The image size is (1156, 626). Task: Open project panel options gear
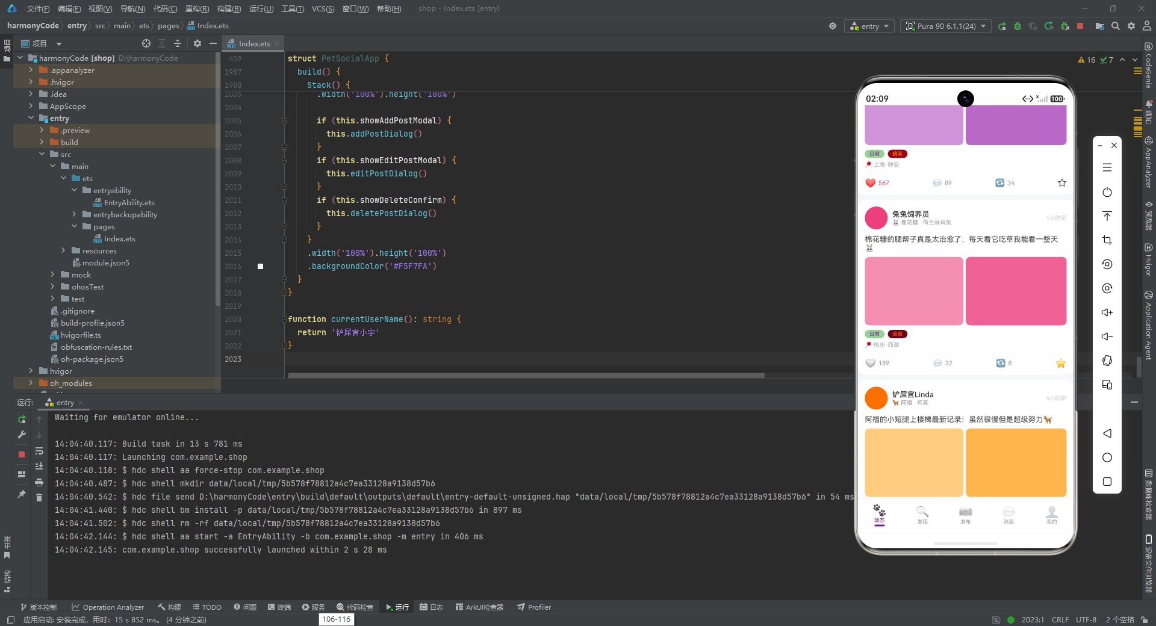197,43
